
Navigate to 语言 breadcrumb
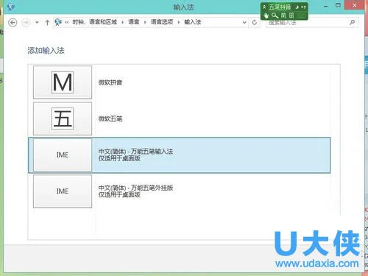coord(134,22)
